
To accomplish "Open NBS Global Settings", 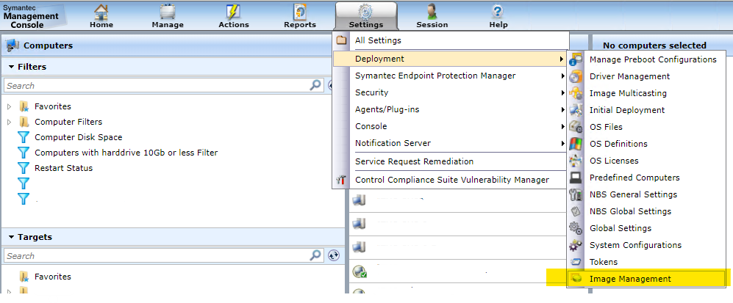I will [x=630, y=211].
